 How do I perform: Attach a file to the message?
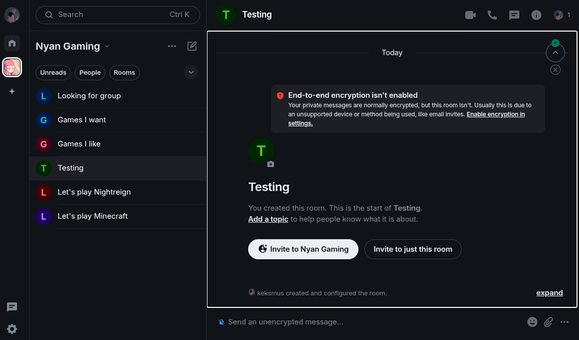548,322
